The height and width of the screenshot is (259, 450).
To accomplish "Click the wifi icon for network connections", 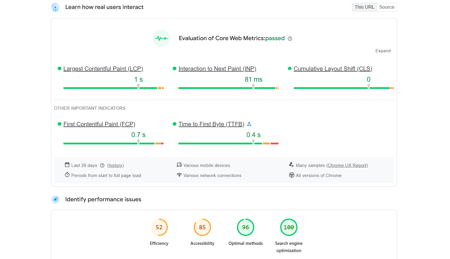I will pos(179,175).
